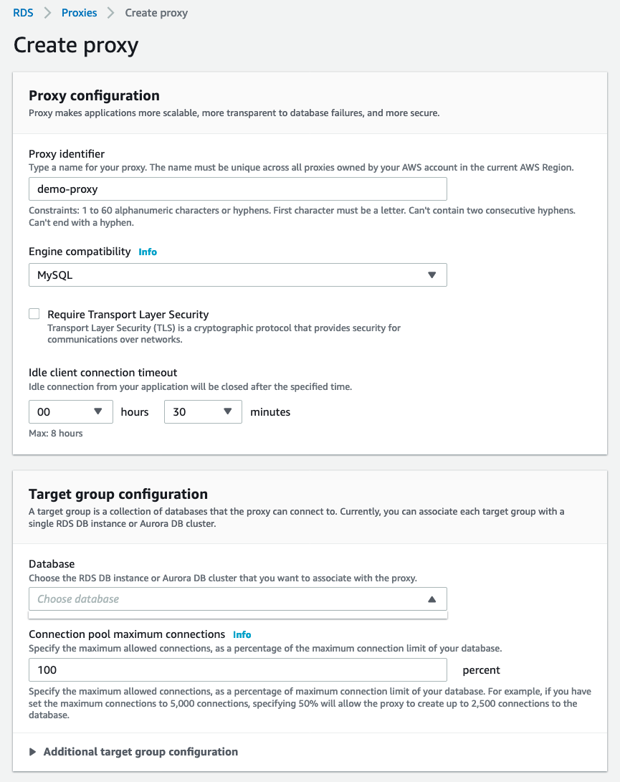Open the Engine compatibility MySQL dropdown
Screen dimensions: 620x782
pyautogui.click(x=237, y=275)
